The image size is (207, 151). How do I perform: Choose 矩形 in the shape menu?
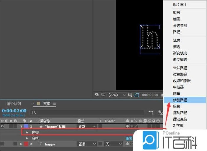pyautogui.click(x=177, y=13)
